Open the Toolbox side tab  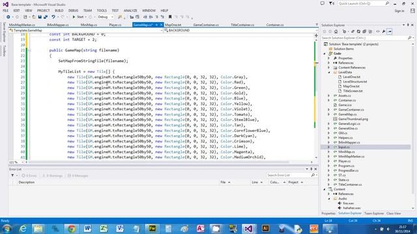pos(5,51)
